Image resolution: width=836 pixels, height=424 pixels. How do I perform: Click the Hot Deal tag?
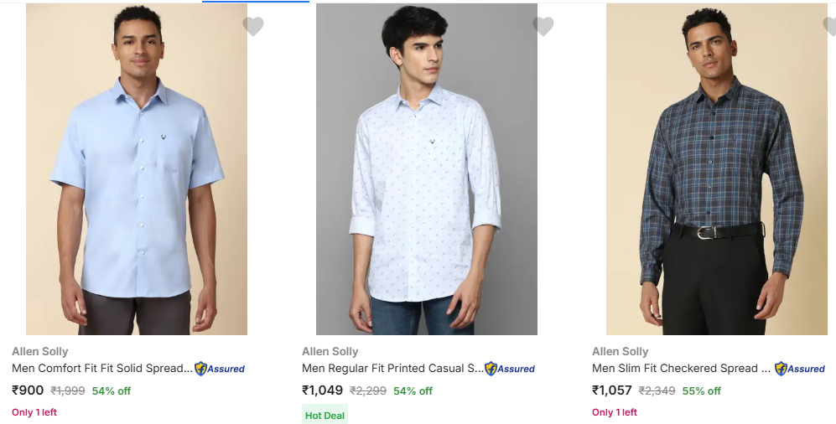(x=325, y=416)
